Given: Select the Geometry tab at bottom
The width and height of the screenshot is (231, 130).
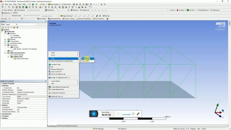Looking at the screenshot, I should [52, 126].
